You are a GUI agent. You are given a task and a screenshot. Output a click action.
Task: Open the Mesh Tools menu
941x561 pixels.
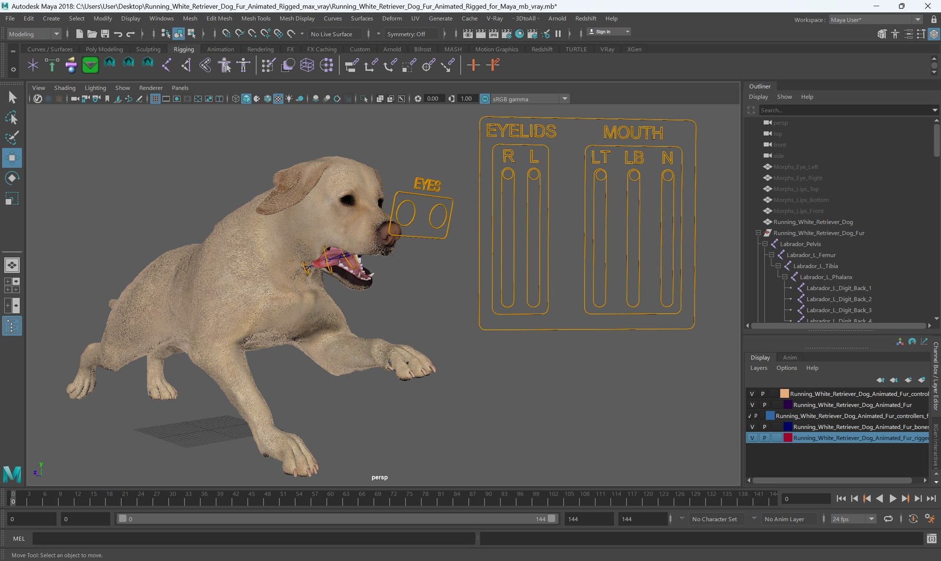pyautogui.click(x=256, y=18)
